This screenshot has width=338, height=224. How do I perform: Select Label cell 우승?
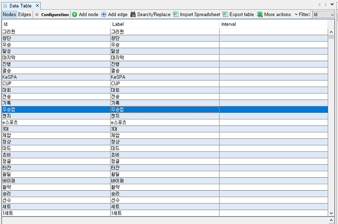(x=164, y=45)
